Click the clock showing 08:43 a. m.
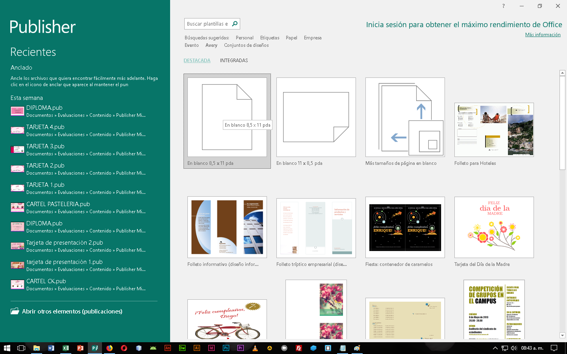This screenshot has width=567, height=354. pos(532,348)
